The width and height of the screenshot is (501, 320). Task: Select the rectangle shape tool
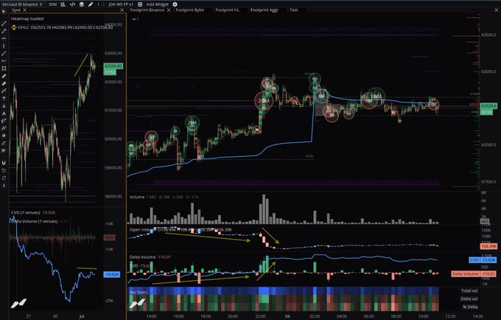4,69
